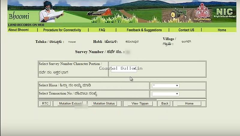
Task: Click the Mutation Extract button
Action: tap(70, 104)
